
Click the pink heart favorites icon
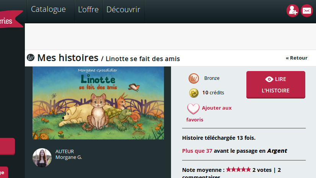coord(193,109)
